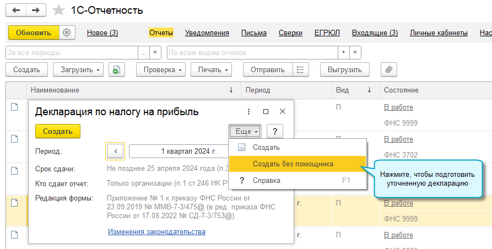Click the list icon next to Отправить
492x249 pixels.
pyautogui.click(x=300, y=70)
